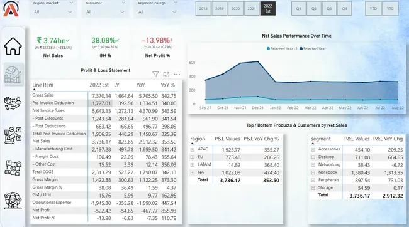This screenshot has height=227, width=409.
Task: Open more options ellipsis on P&L table
Action: click(x=177, y=75)
